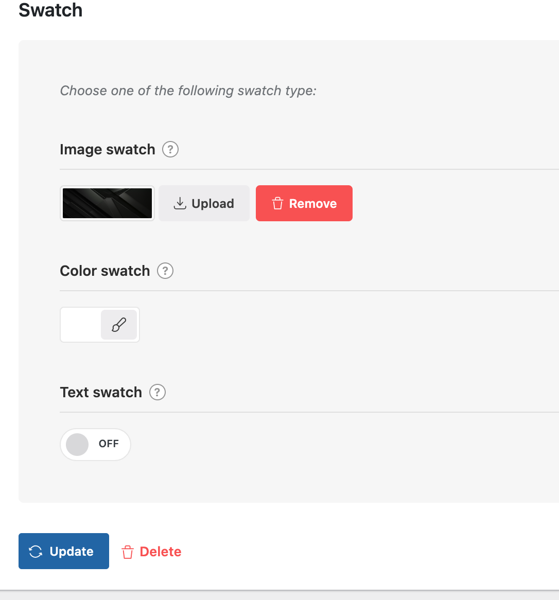Click the "Text swatch" section label
Viewport: 559px width, 600px height.
tap(101, 393)
